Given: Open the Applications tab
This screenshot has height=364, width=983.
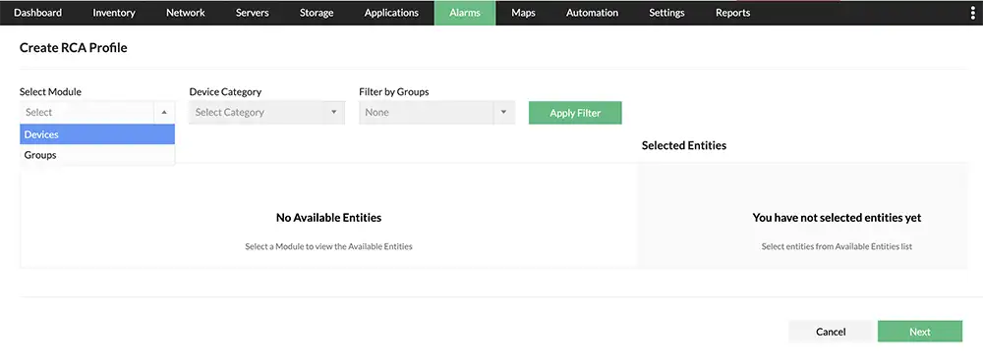Looking at the screenshot, I should click(391, 13).
